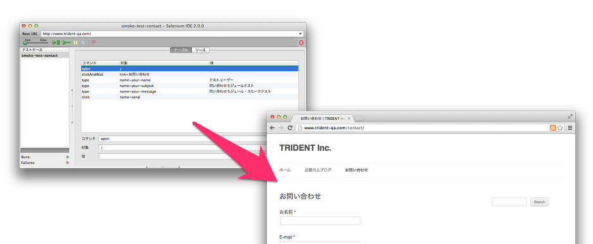
Task: Click the Chrome fullscreen arrows icon
Action: [x=570, y=117]
